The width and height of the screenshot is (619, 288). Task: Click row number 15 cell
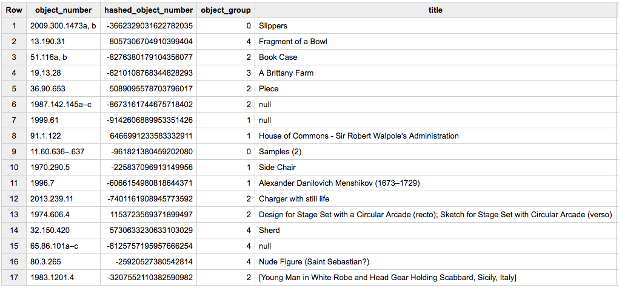coord(14,246)
